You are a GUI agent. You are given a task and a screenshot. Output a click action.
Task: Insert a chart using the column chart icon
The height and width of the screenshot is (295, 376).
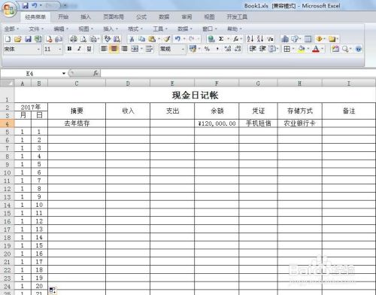tap(285, 39)
